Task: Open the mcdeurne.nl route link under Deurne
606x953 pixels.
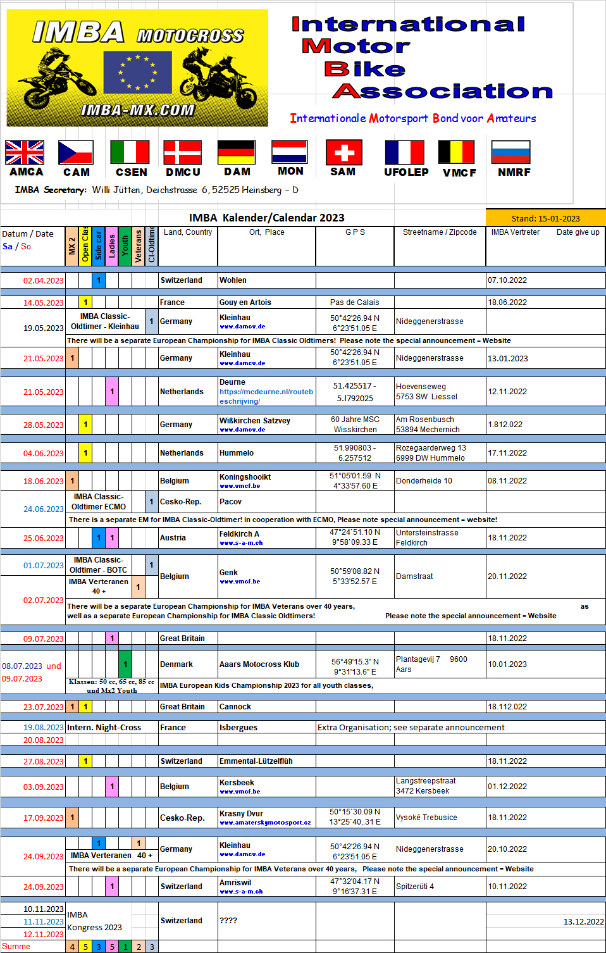Action: (266, 396)
